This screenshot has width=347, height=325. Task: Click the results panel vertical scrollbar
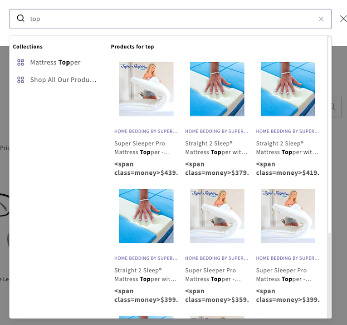pyautogui.click(x=329, y=135)
